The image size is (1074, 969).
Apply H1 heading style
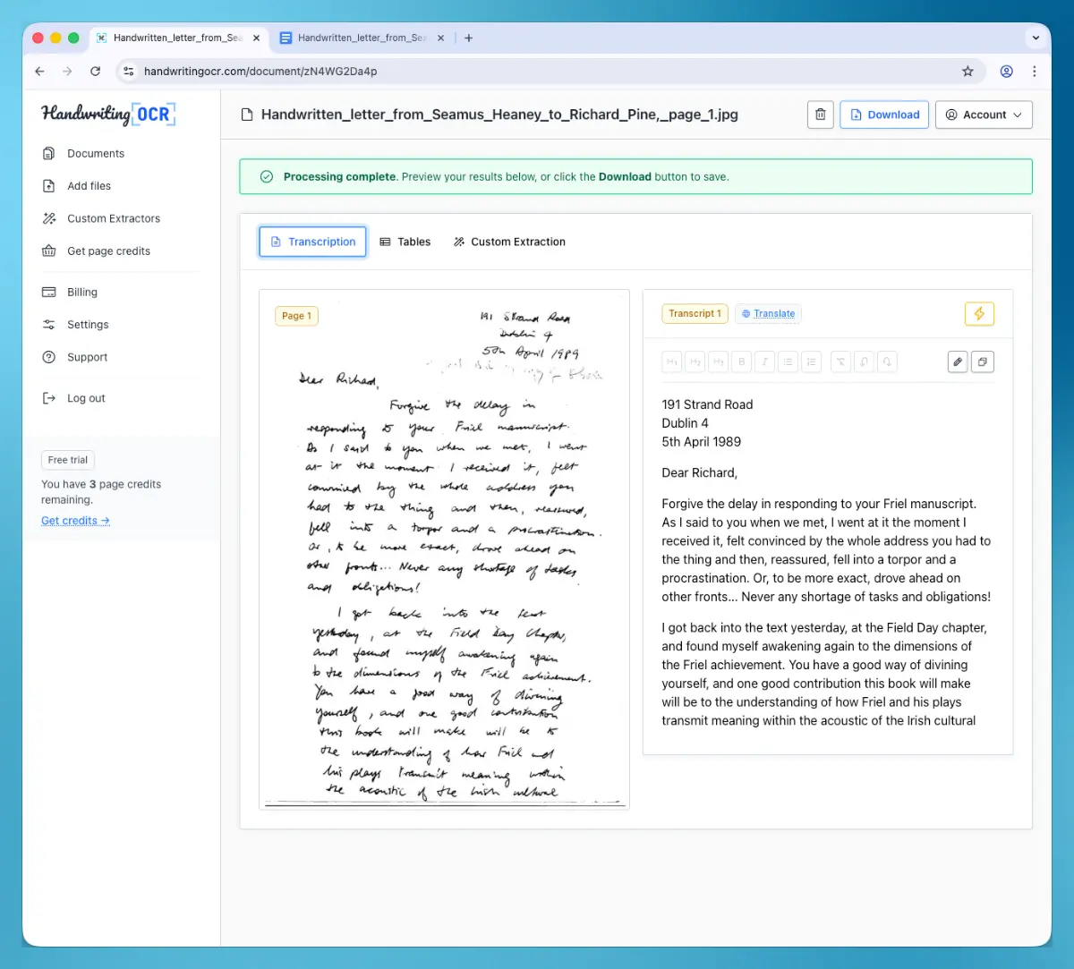[x=672, y=362]
